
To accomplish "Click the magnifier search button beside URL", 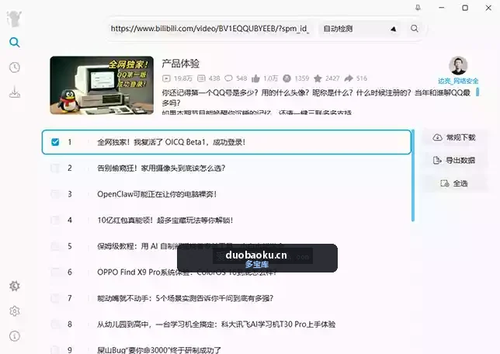I will [x=415, y=29].
